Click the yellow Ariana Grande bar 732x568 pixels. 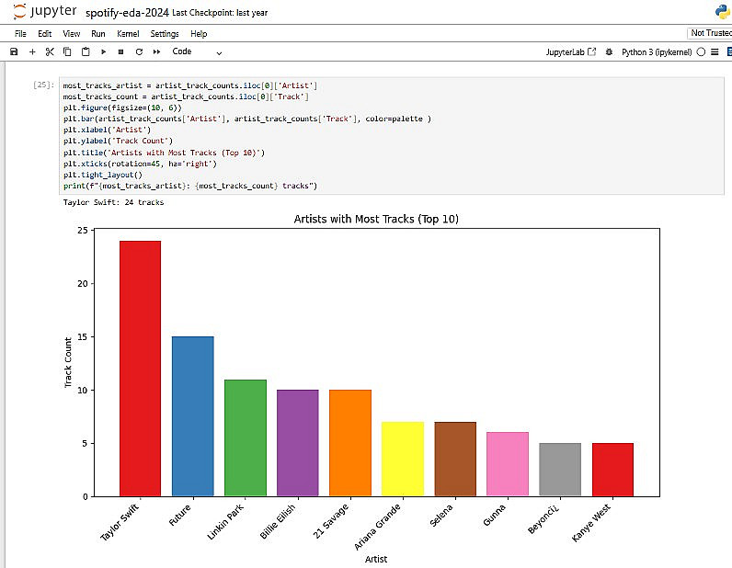(403, 459)
